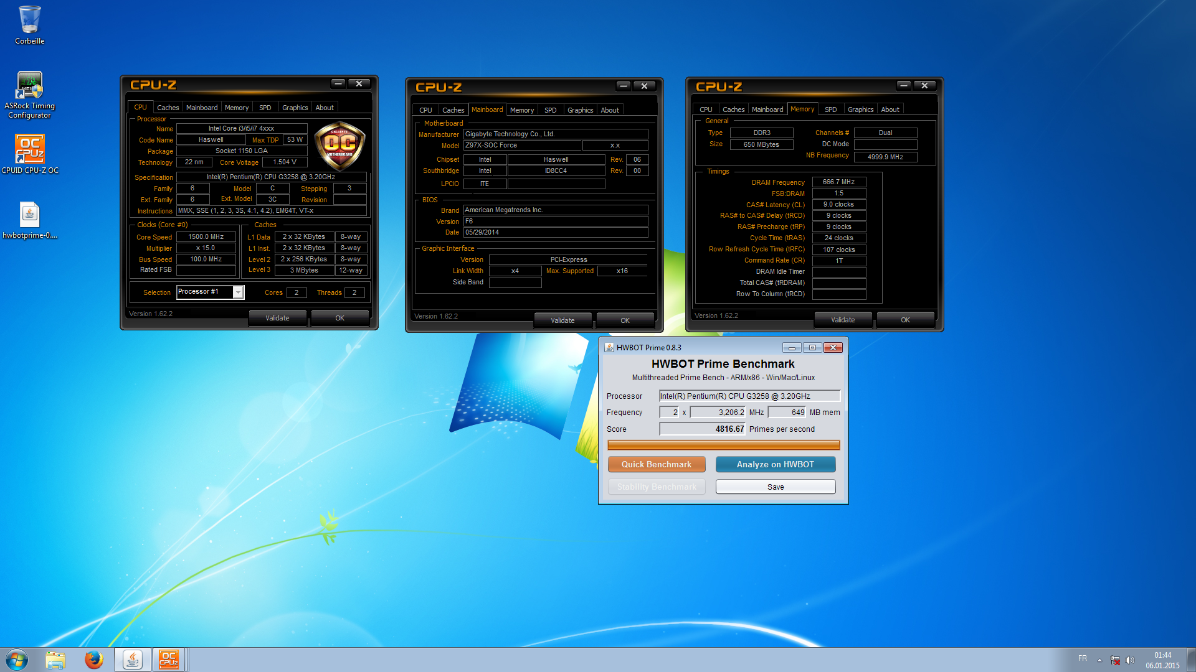Viewport: 1196px width, 672px height.
Task: Launch Firefox from the taskbar
Action: point(94,660)
